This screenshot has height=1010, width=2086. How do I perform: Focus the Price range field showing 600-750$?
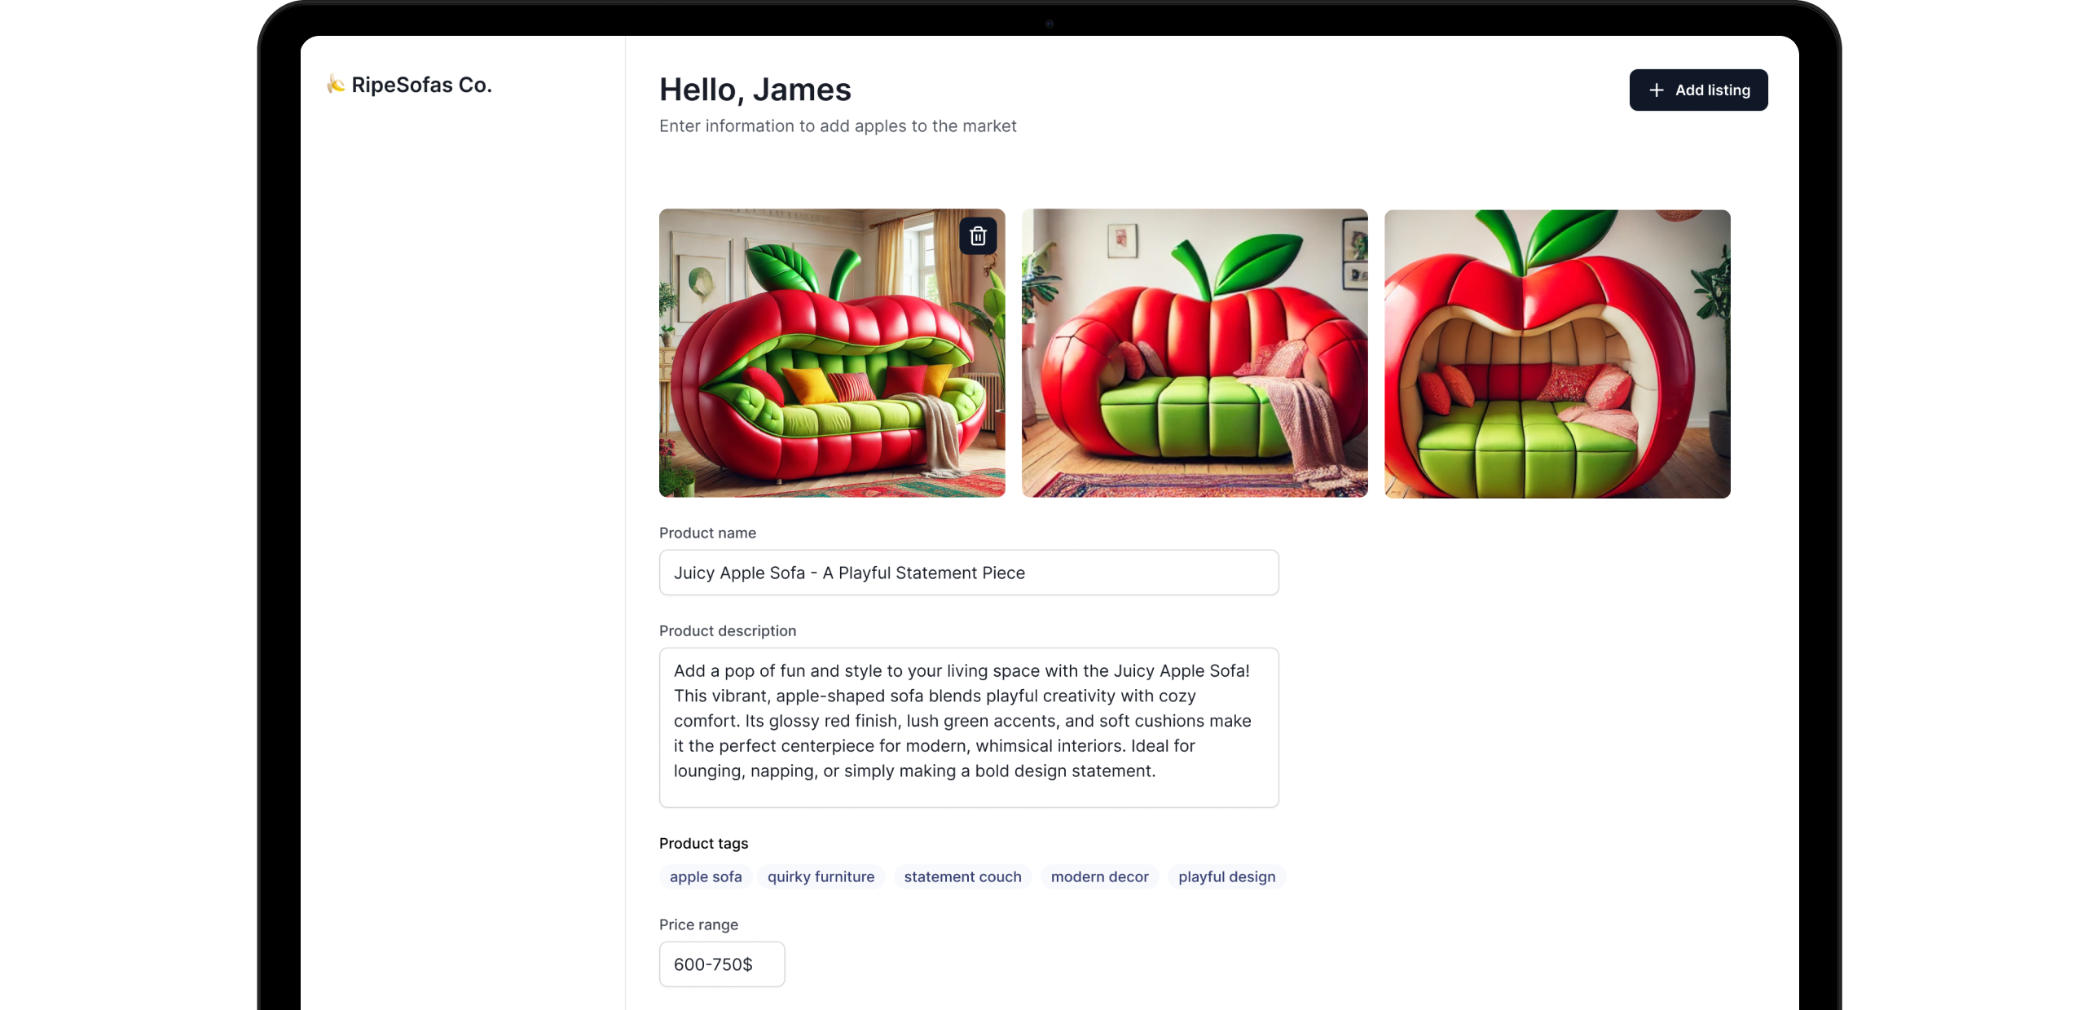[x=722, y=964]
